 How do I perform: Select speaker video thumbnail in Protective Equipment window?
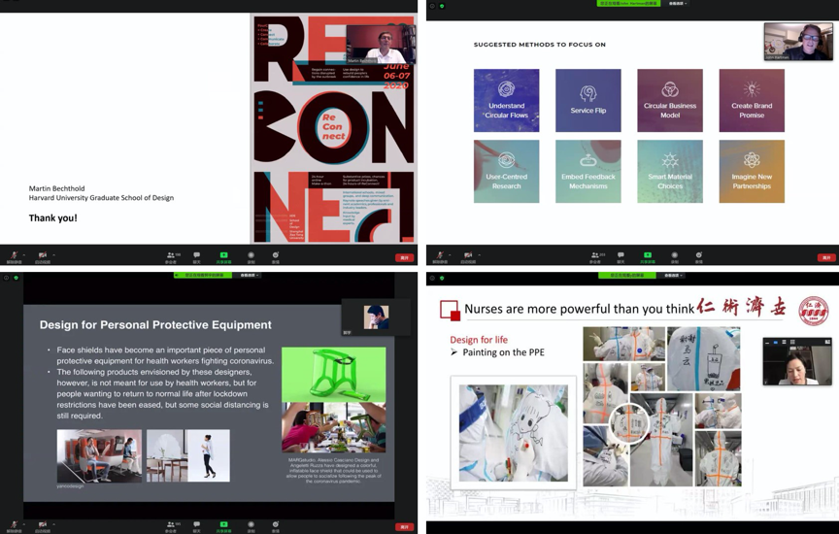(x=376, y=317)
